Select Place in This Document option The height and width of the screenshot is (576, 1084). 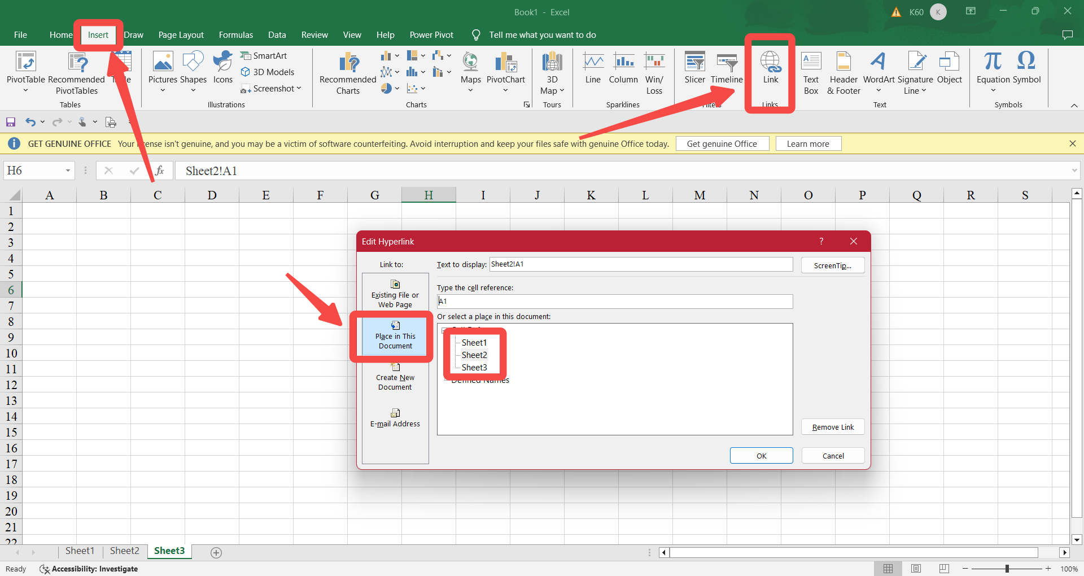pos(395,335)
